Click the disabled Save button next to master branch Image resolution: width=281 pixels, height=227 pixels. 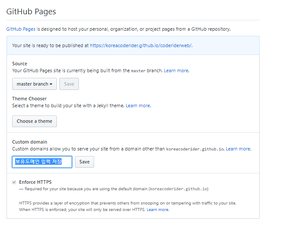coord(69,84)
